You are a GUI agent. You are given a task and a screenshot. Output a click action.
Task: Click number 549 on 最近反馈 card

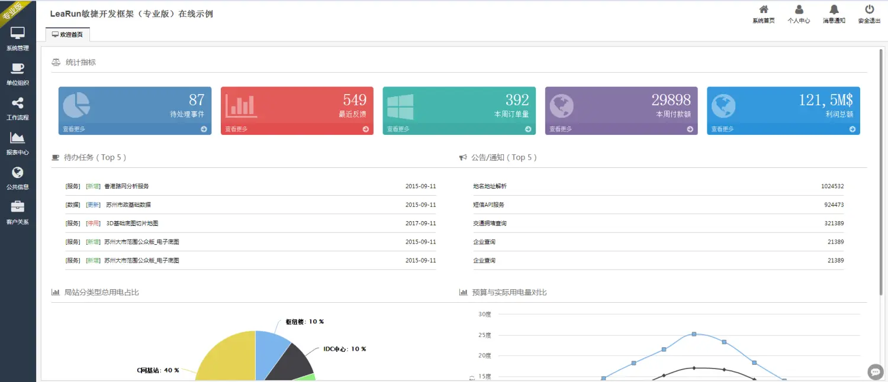coord(355,99)
